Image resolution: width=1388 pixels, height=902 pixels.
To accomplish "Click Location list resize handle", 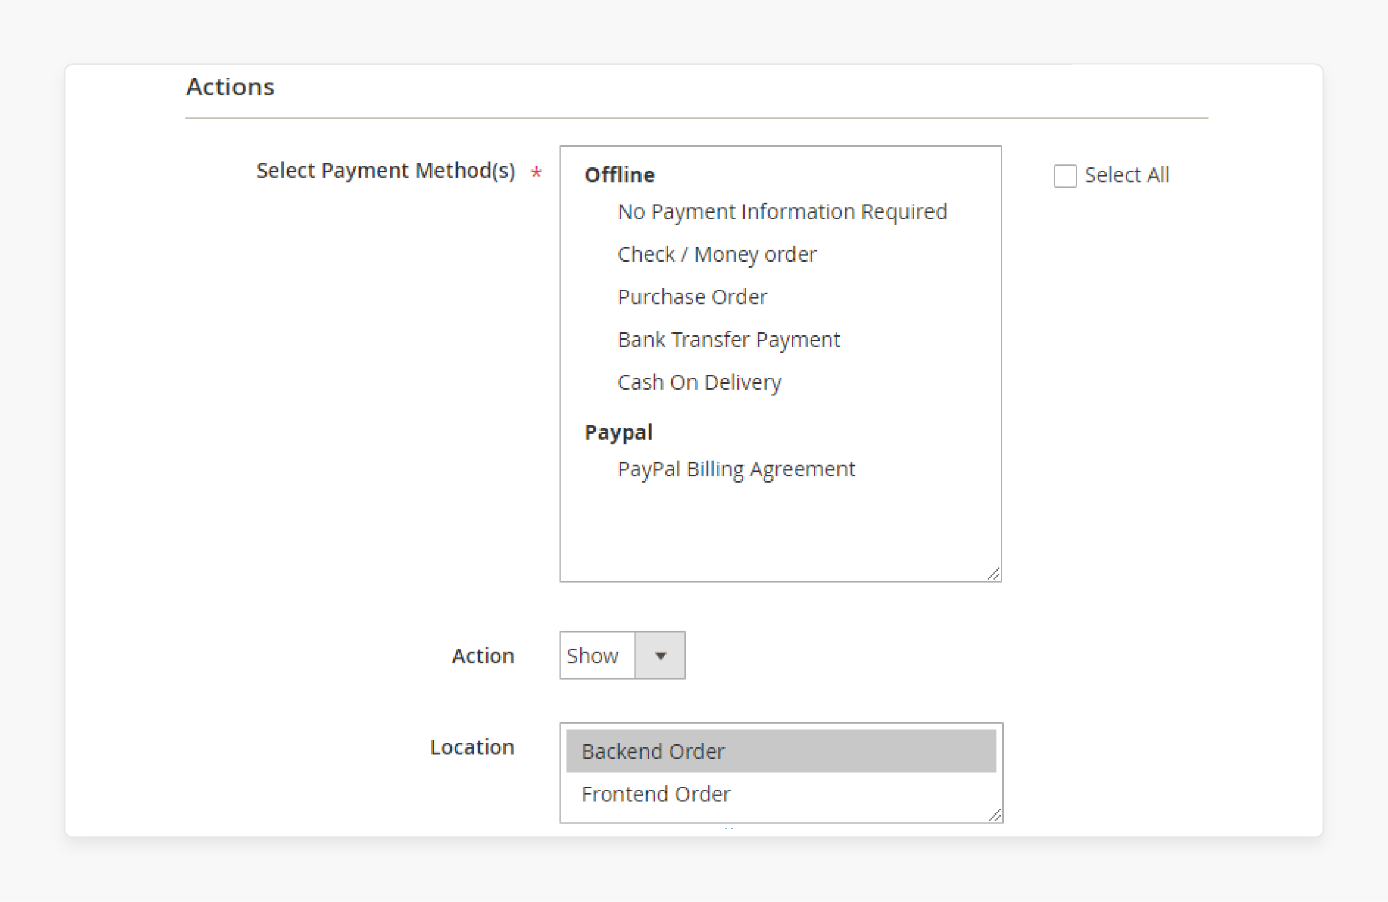I will [995, 815].
